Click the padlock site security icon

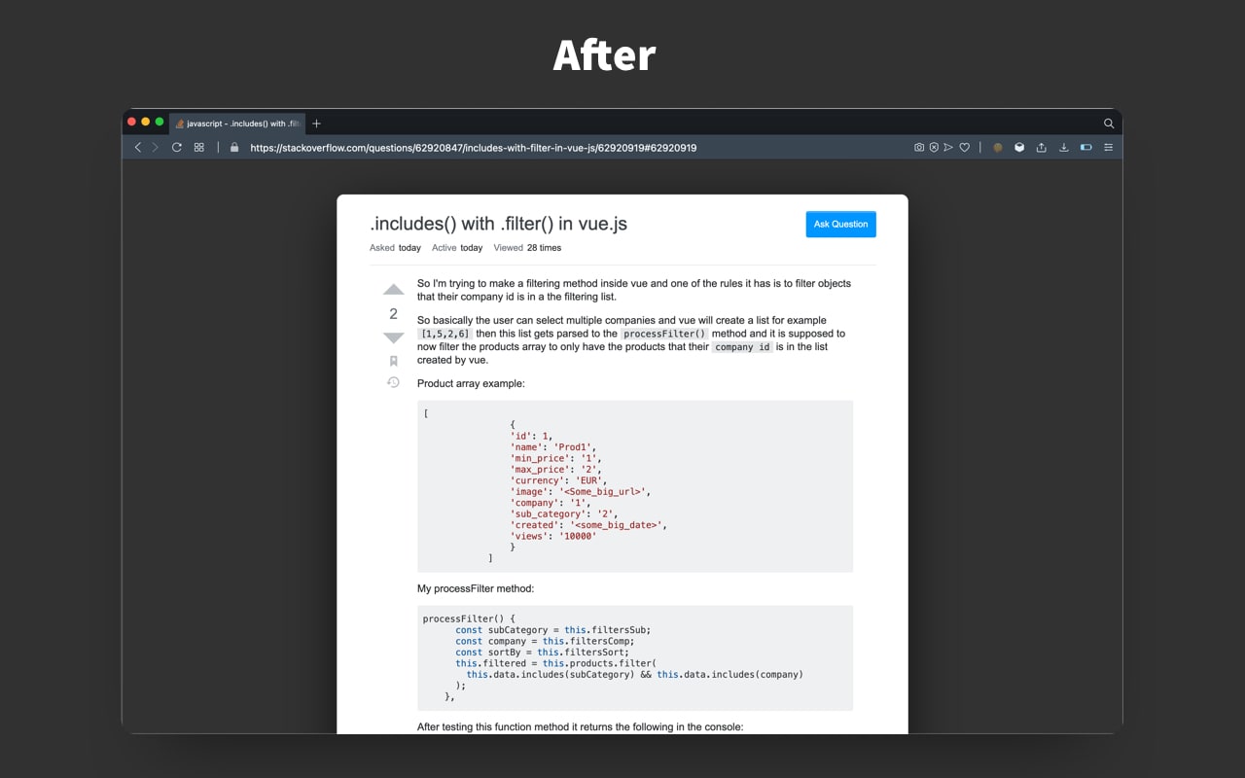[x=234, y=148]
